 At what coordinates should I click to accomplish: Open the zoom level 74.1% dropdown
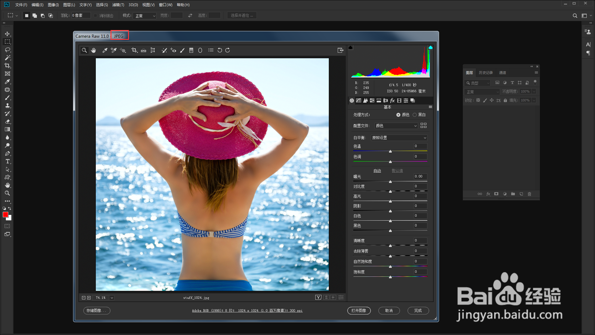(x=112, y=298)
